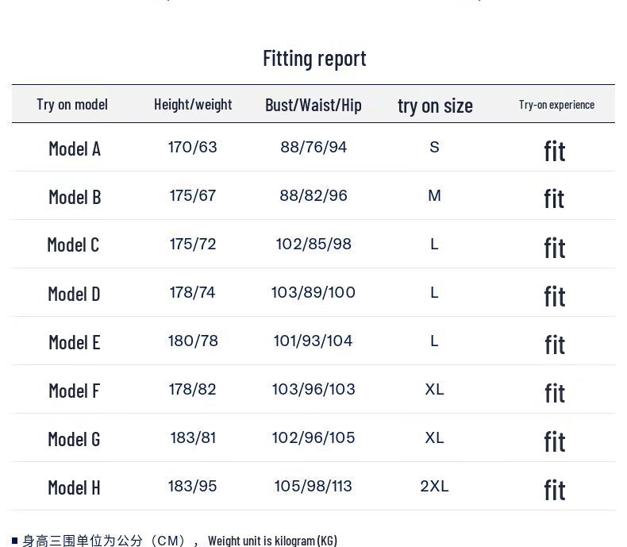Click the 105/98/113 measurements cell
The width and height of the screenshot is (627, 547).
[313, 487]
